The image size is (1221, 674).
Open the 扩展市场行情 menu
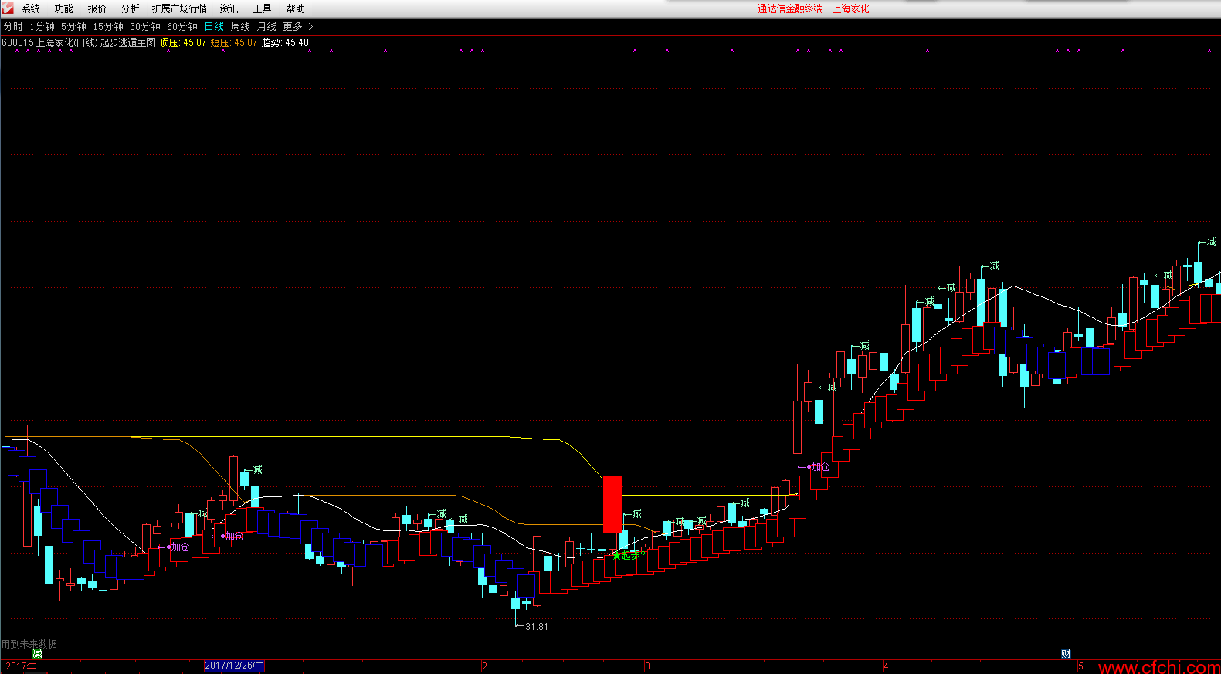(180, 8)
